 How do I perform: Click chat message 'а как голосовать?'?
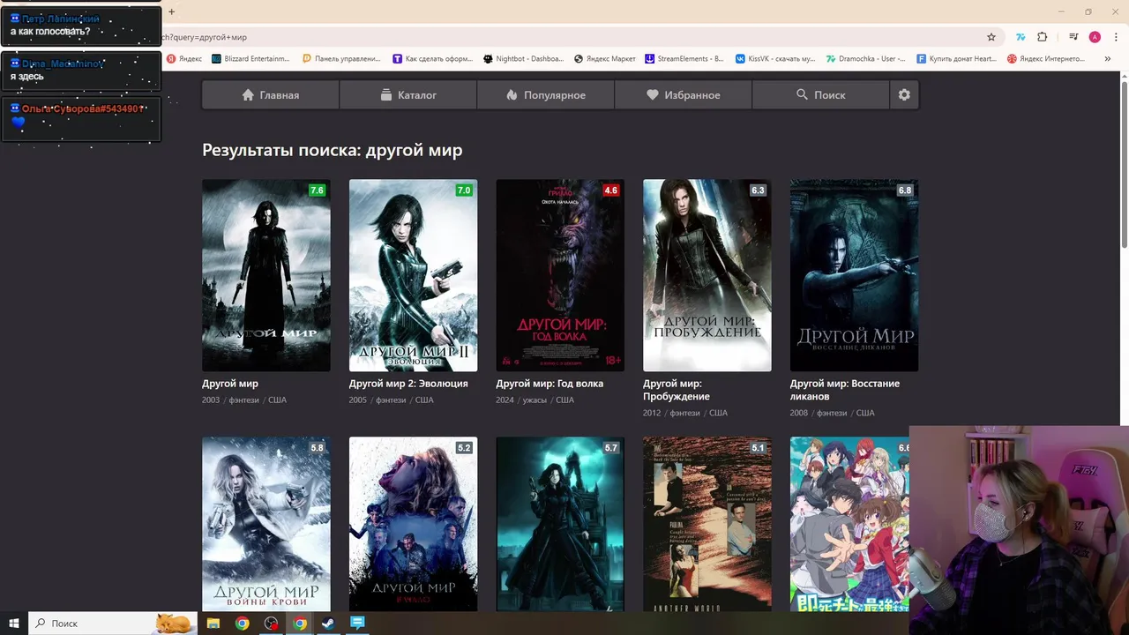(x=50, y=32)
